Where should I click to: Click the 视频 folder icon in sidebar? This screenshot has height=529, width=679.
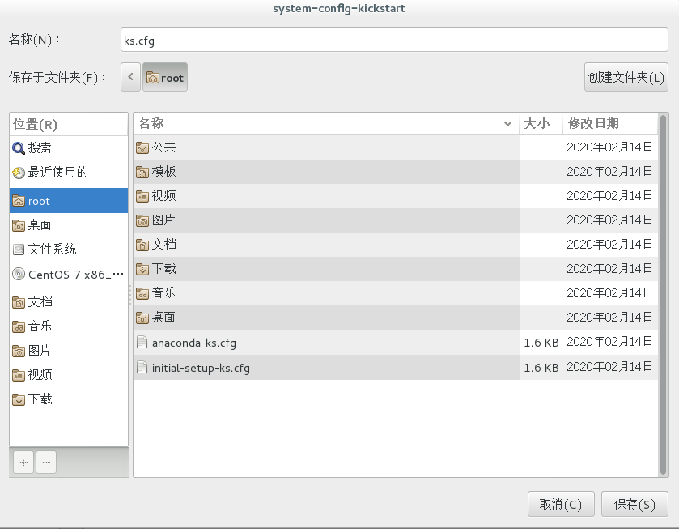pyautogui.click(x=19, y=375)
